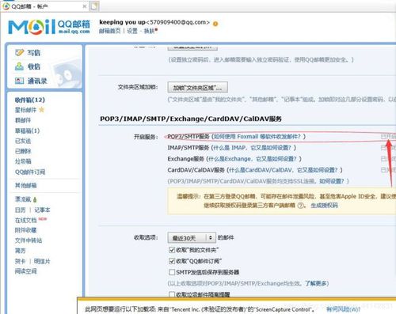Select the QQ邮箱 - 帐户 browser tab
The height and width of the screenshot is (314, 396).
point(45,6)
